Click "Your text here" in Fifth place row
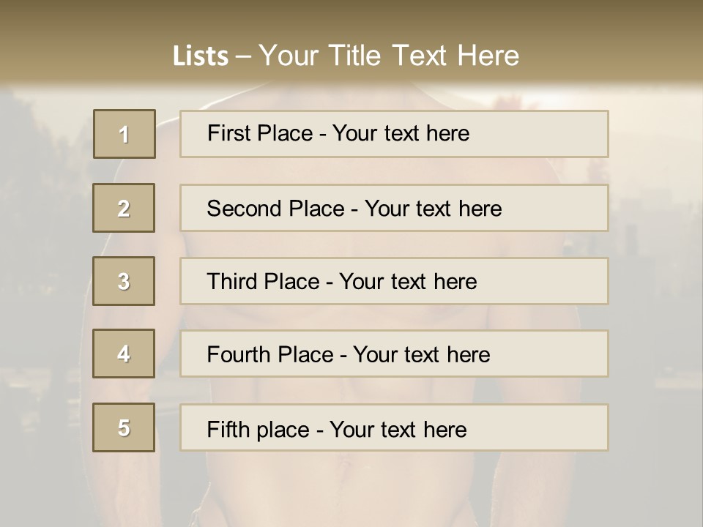The width and height of the screenshot is (703, 527). pyautogui.click(x=398, y=429)
